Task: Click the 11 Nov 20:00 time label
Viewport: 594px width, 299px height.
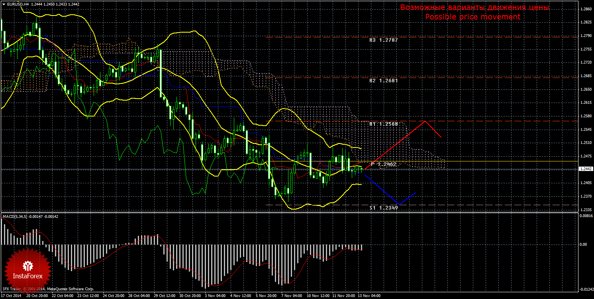Action: [343, 296]
